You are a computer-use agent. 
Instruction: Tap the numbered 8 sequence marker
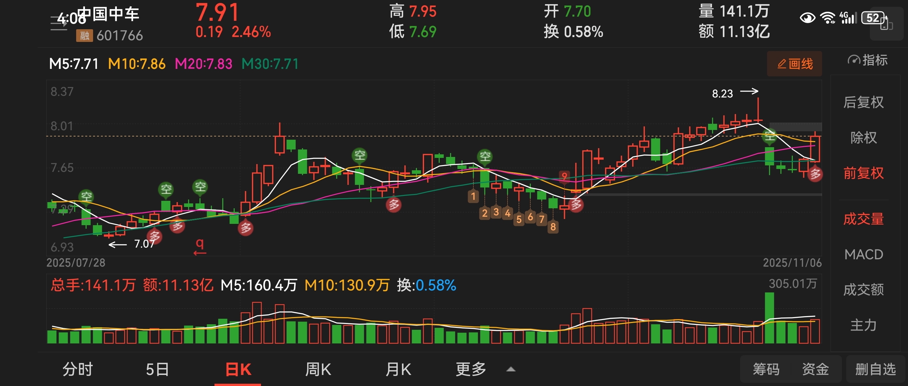[553, 227]
